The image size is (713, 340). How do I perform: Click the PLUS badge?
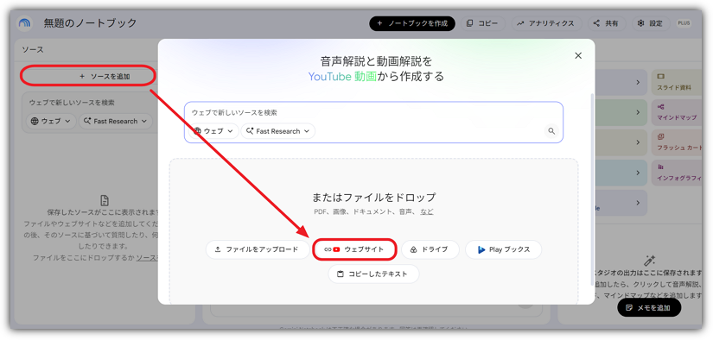pyautogui.click(x=684, y=23)
